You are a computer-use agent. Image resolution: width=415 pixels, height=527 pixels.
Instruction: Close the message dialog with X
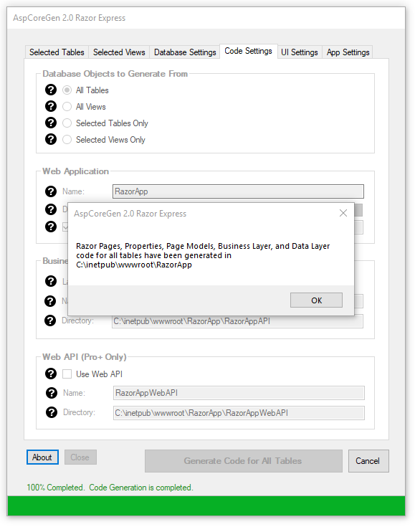[343, 213]
